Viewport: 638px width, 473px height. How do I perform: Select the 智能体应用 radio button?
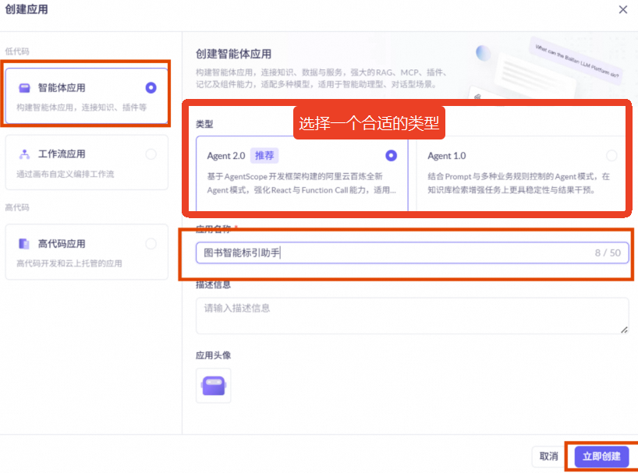click(151, 88)
